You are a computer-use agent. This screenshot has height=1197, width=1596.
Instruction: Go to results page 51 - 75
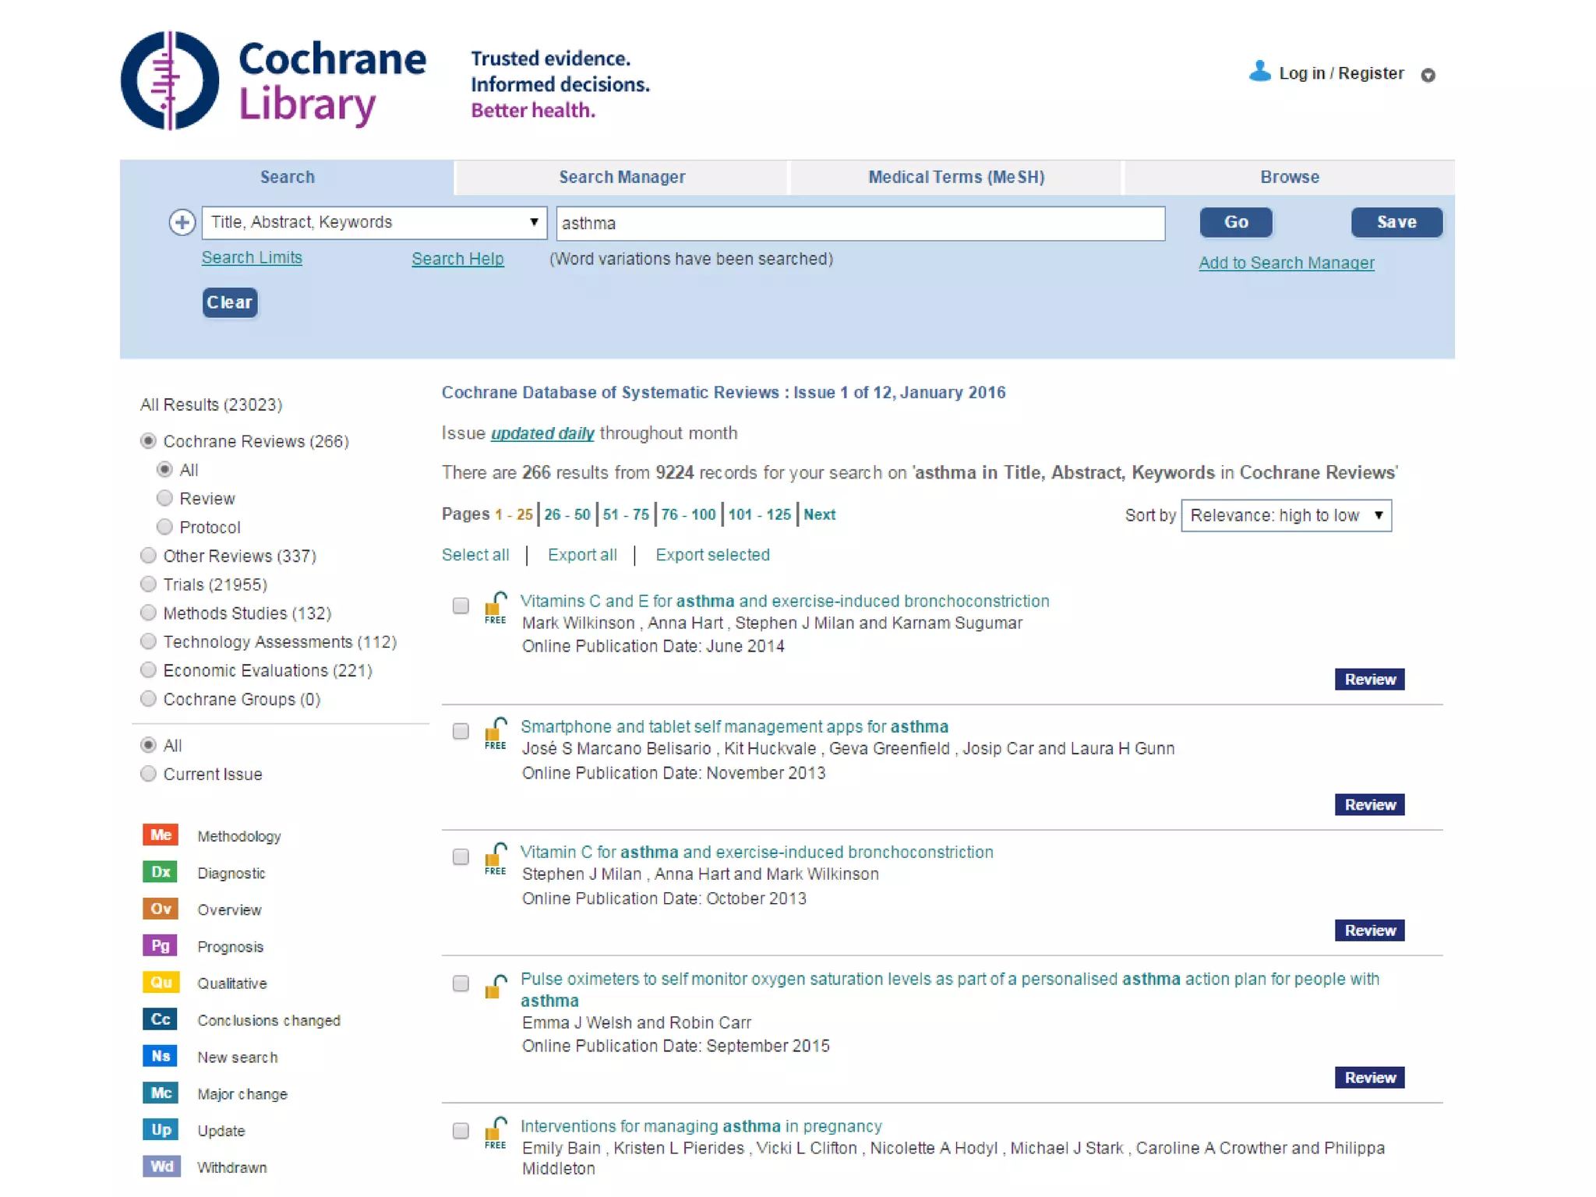(626, 514)
